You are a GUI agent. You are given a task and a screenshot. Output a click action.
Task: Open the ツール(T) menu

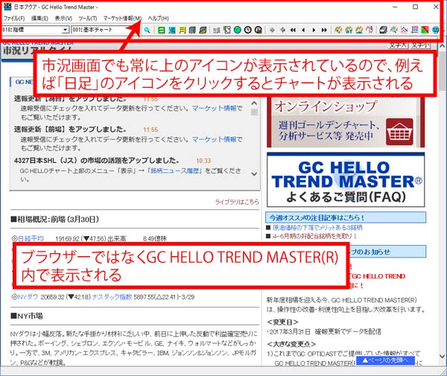[x=87, y=19]
